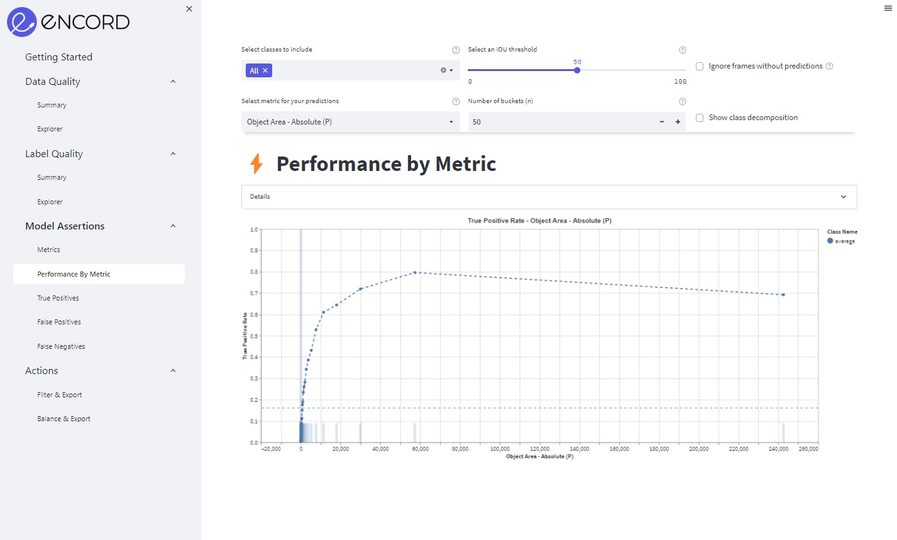This screenshot has height=540, width=897.
Task: Open the Object Area - Absolute (P) dropdown
Action: click(350, 122)
